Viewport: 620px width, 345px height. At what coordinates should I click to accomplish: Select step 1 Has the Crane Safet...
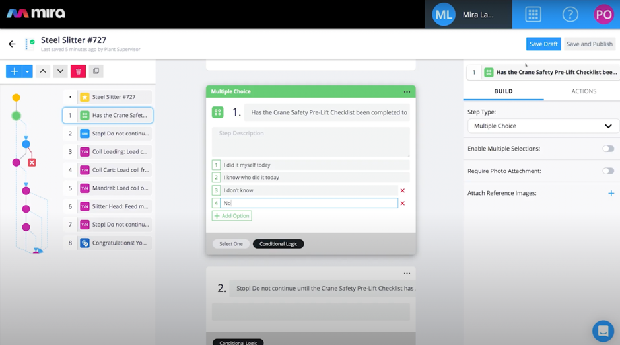tap(108, 115)
